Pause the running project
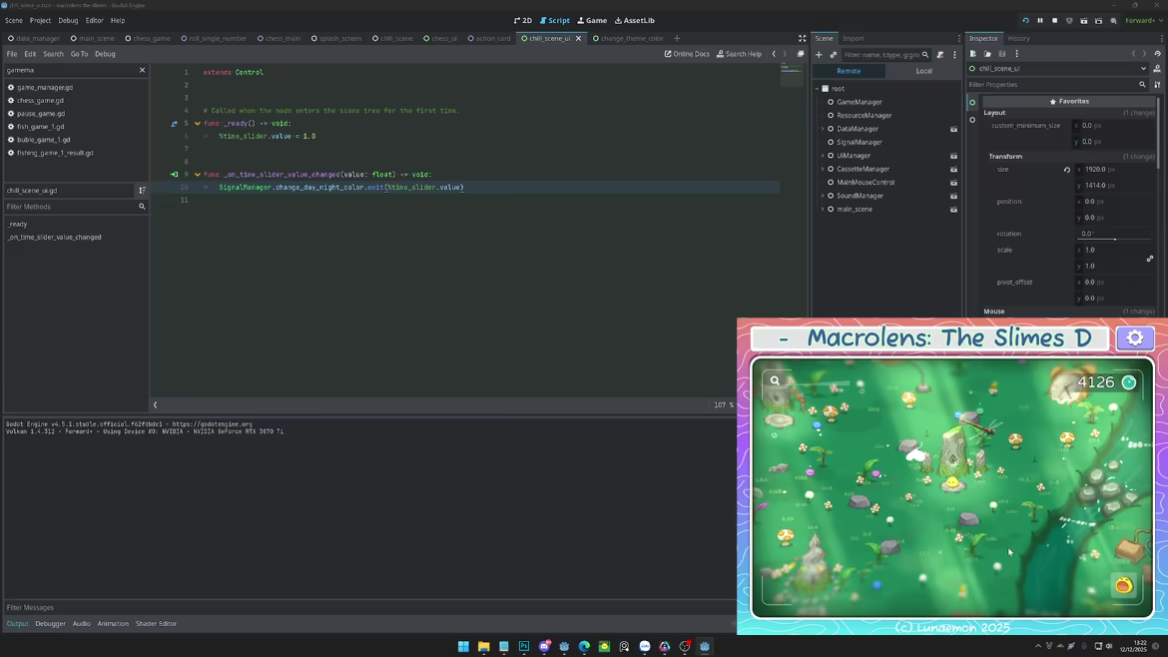 (x=1040, y=21)
